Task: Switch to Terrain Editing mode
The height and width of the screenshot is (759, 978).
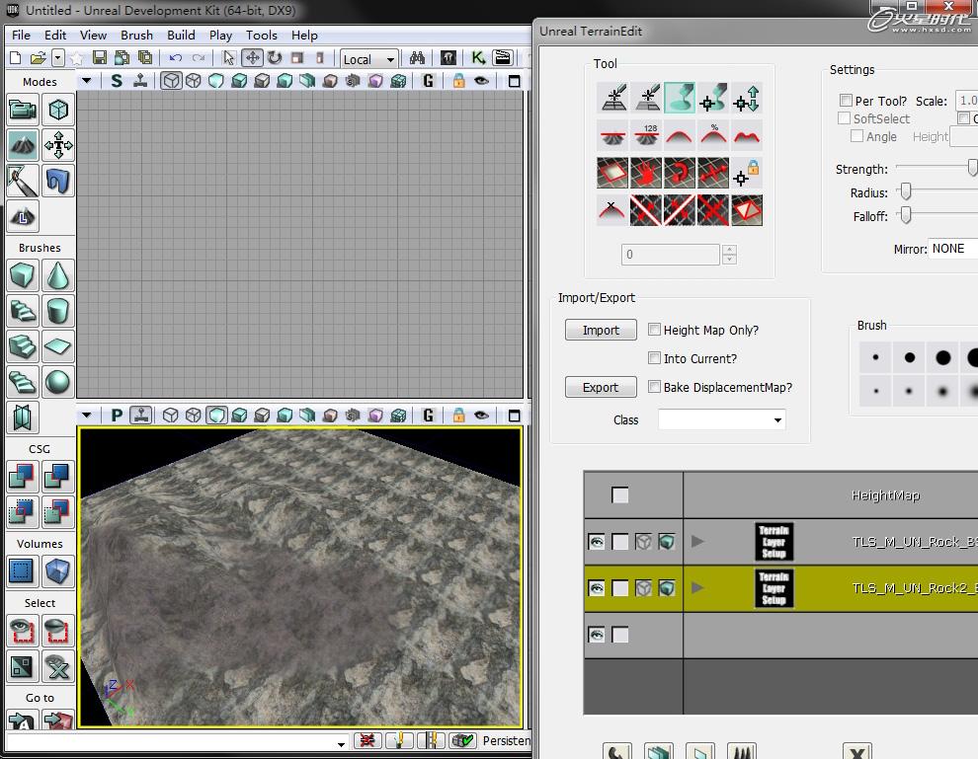Action: pos(23,146)
